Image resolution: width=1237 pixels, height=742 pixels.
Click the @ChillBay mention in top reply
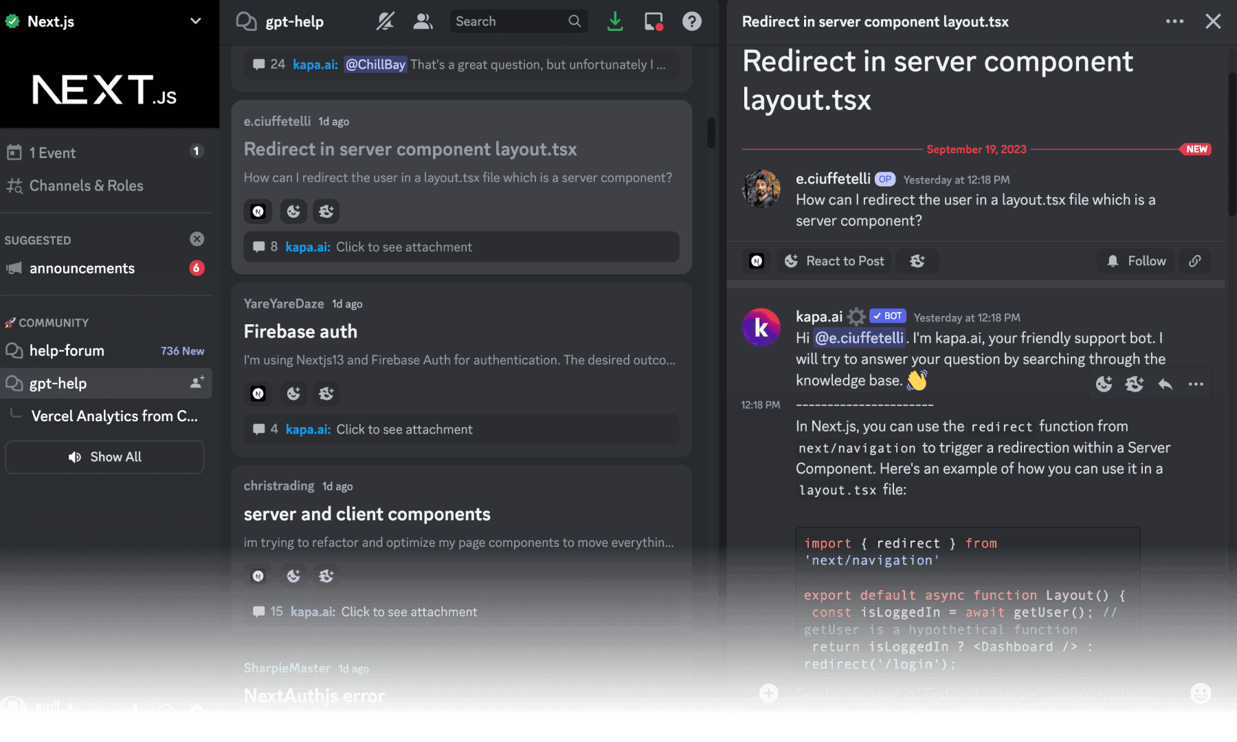click(x=375, y=65)
